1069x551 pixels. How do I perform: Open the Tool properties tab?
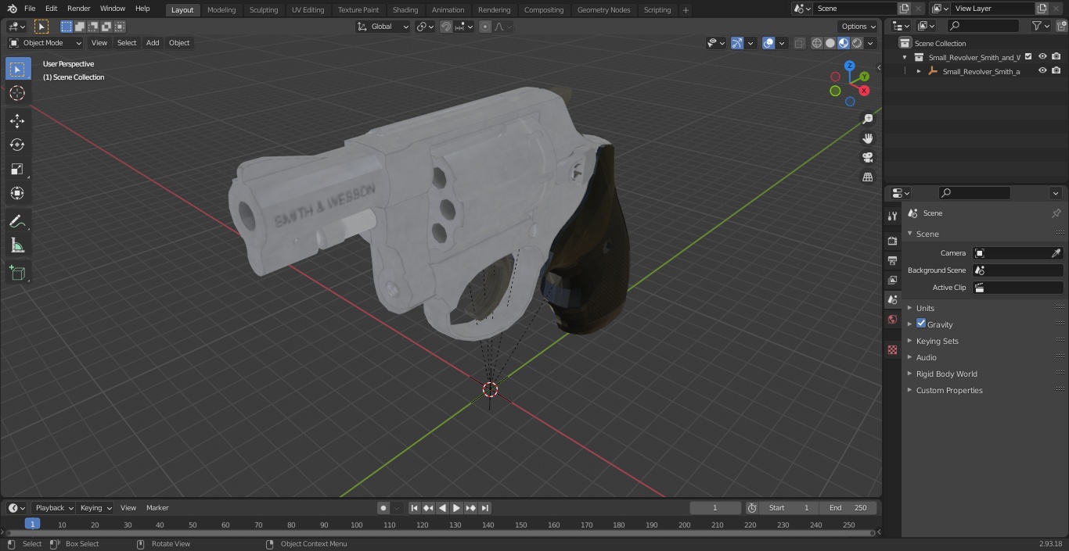tap(892, 216)
